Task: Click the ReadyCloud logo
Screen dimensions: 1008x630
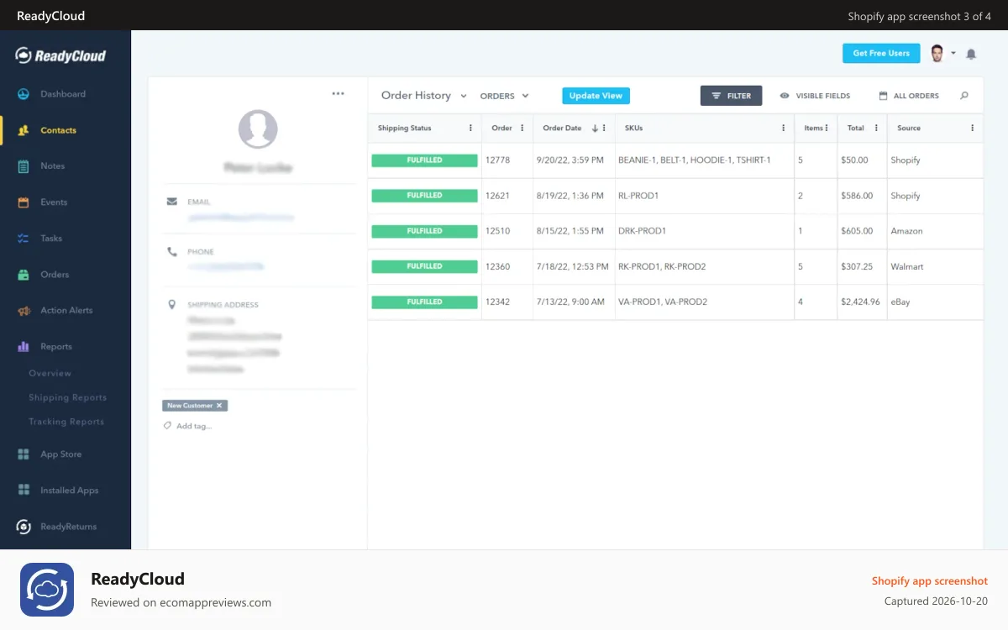Action: 60,55
